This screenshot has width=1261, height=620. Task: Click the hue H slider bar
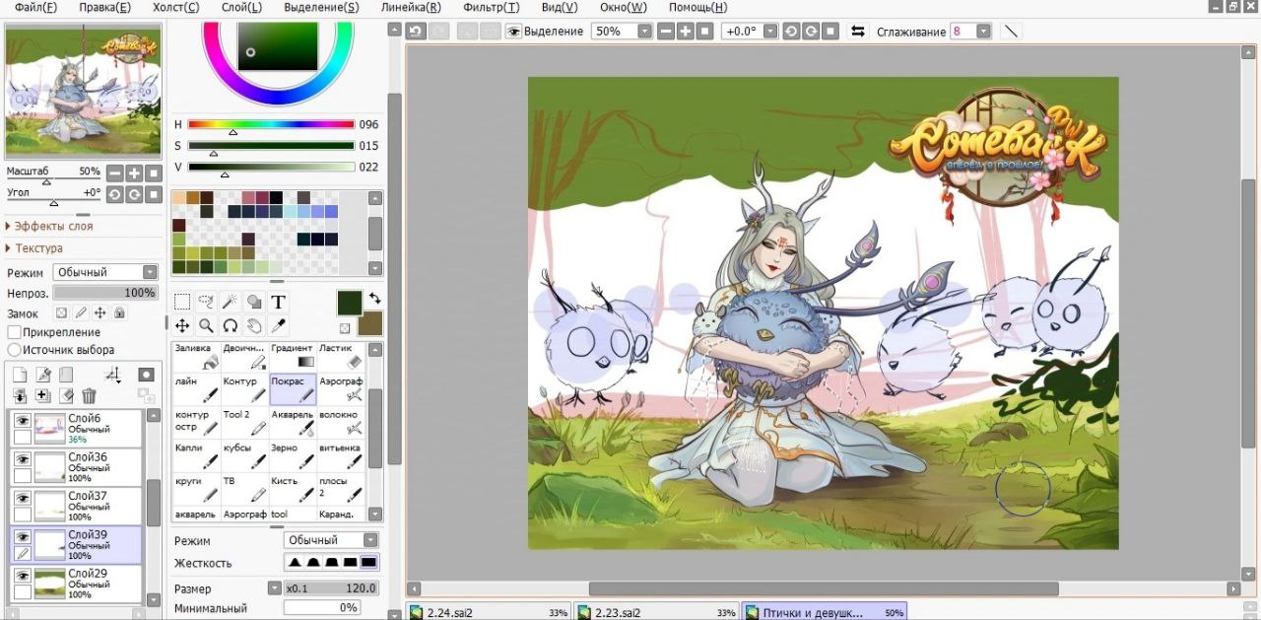click(x=271, y=125)
